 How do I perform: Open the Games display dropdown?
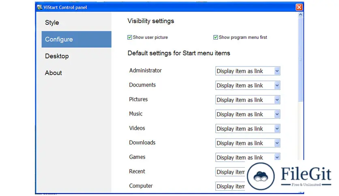[x=247, y=157]
